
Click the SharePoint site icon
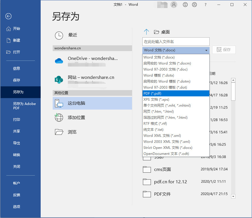click(x=59, y=80)
